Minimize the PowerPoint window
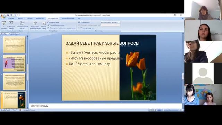 click(169, 15)
